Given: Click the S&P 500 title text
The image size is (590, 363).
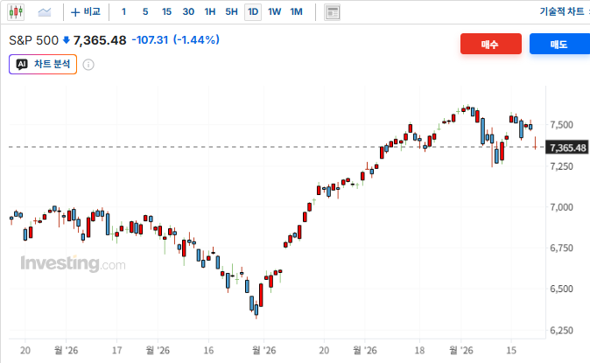Looking at the screenshot, I should (x=34, y=40).
